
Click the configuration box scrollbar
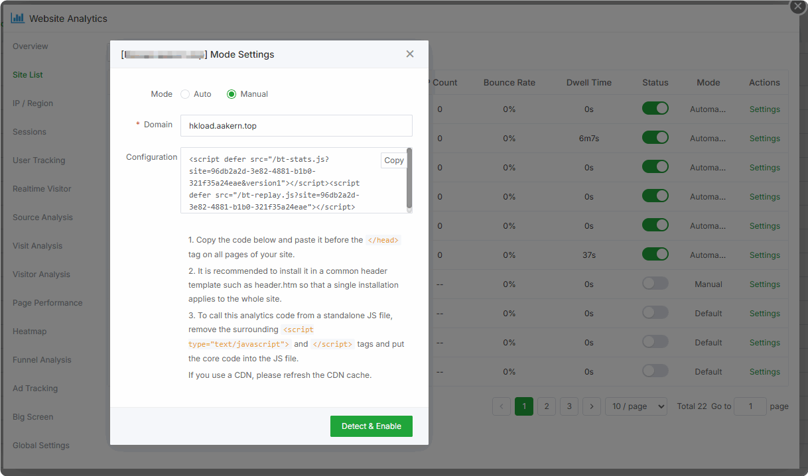(409, 178)
